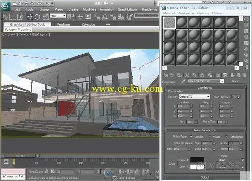
Task: Open the 3ds Max application menu logo
Action: [5, 5]
